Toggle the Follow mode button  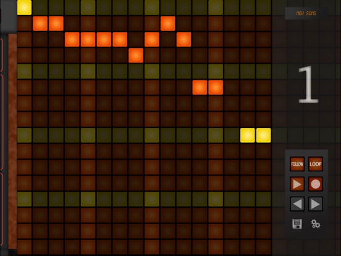pyautogui.click(x=297, y=164)
